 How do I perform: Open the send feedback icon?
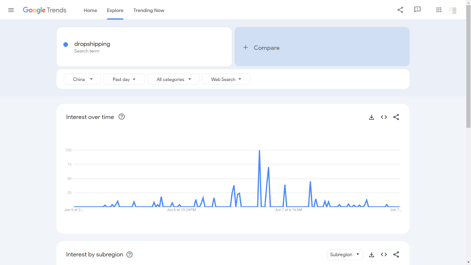point(417,10)
